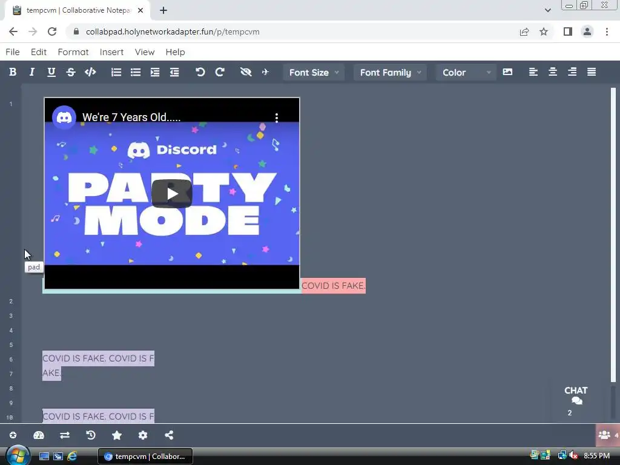The image size is (620, 465).
Task: Open pad settings gear icon
Action: pyautogui.click(x=143, y=435)
